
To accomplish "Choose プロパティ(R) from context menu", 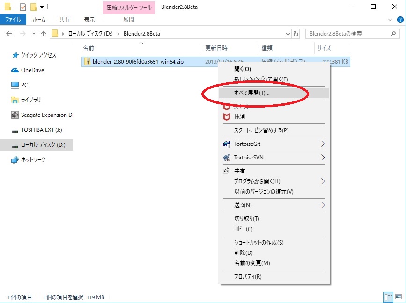I will tap(274, 277).
